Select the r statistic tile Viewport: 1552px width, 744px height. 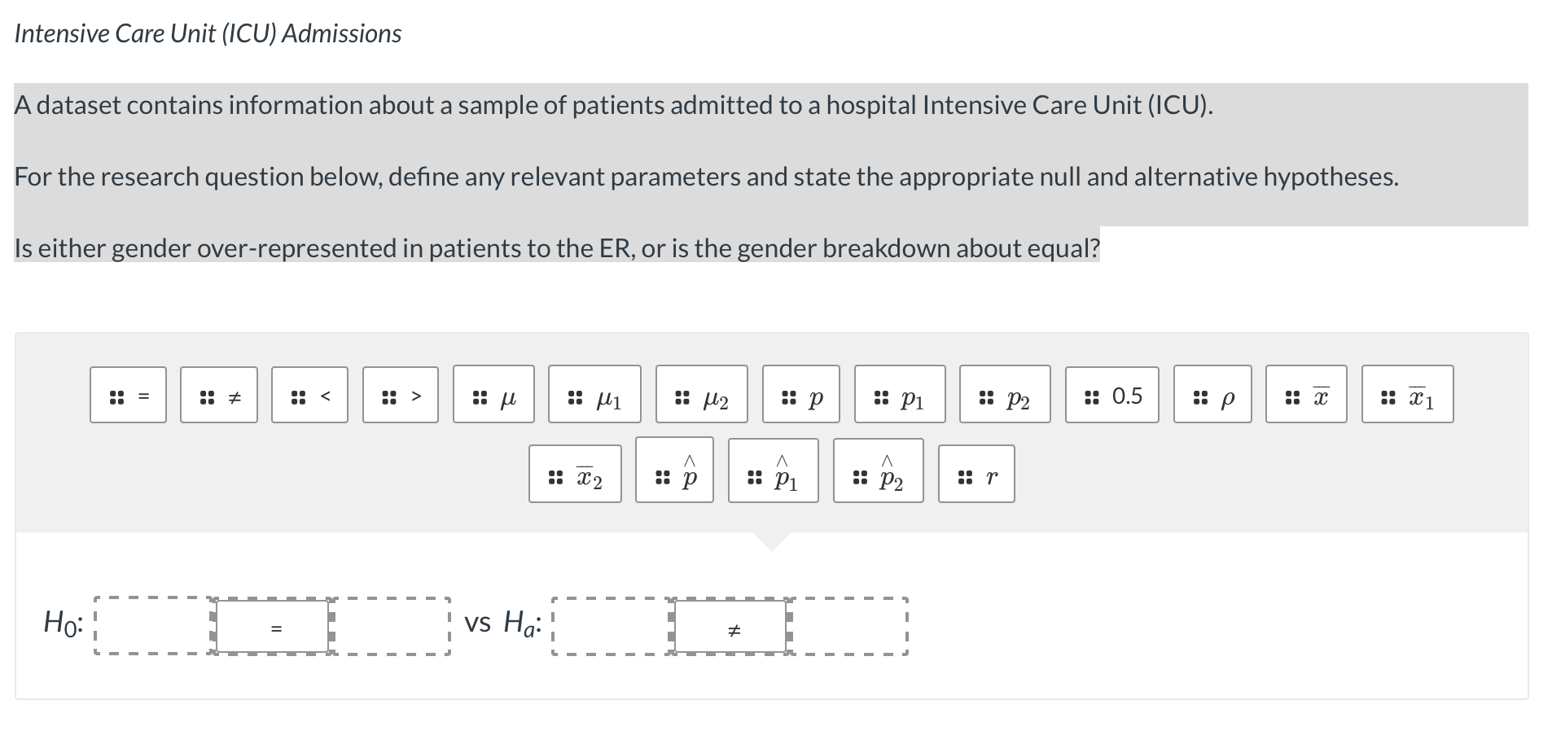(976, 475)
